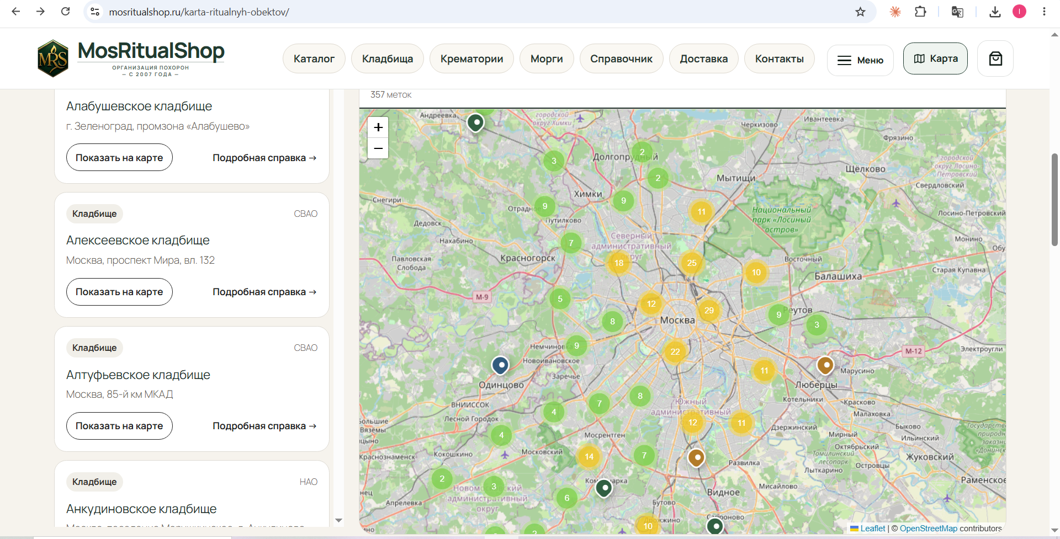Open the yellow cluster marker 29
This screenshot has height=539, width=1060.
[709, 311]
